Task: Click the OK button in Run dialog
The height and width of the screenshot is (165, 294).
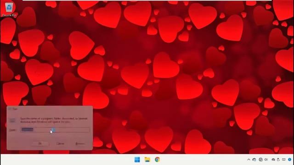Action: coord(40,143)
